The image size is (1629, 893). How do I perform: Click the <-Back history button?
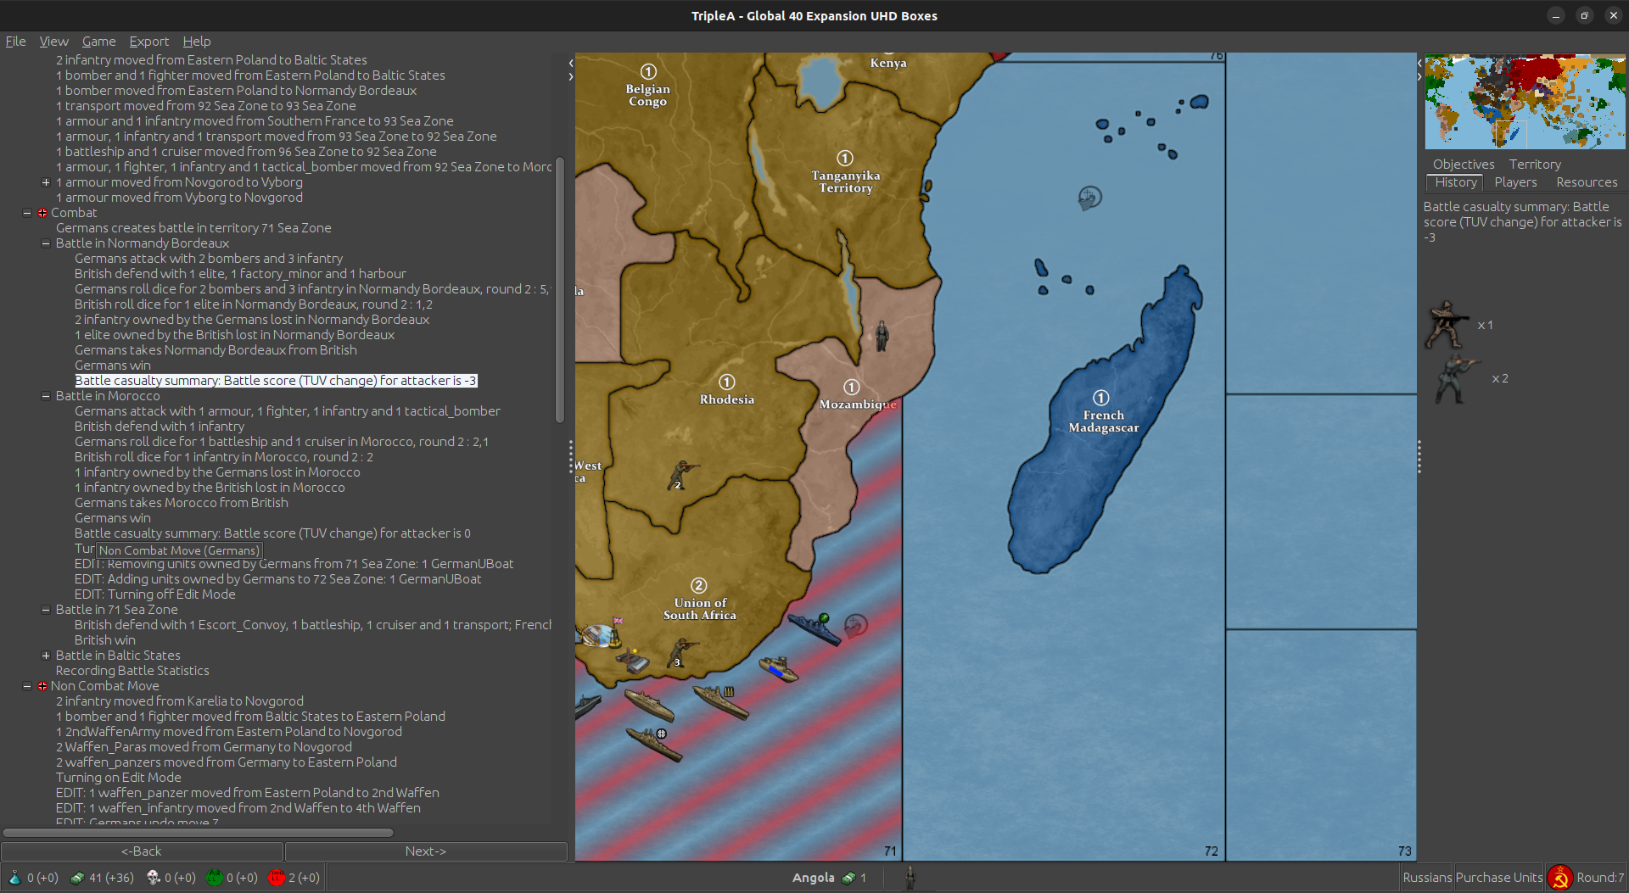(142, 851)
